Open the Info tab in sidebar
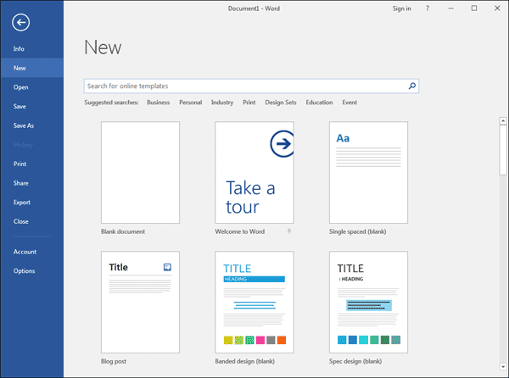The image size is (509, 378). (20, 48)
